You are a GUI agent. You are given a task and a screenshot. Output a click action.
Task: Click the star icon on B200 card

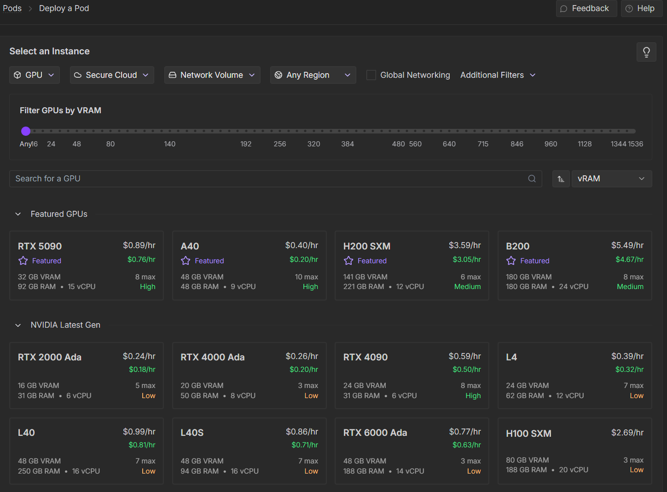[x=511, y=261]
